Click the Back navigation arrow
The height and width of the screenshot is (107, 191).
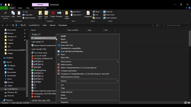coord(3,25)
